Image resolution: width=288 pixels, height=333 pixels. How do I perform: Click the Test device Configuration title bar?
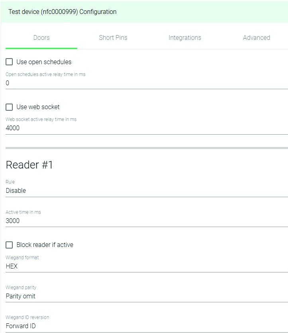tap(63, 12)
